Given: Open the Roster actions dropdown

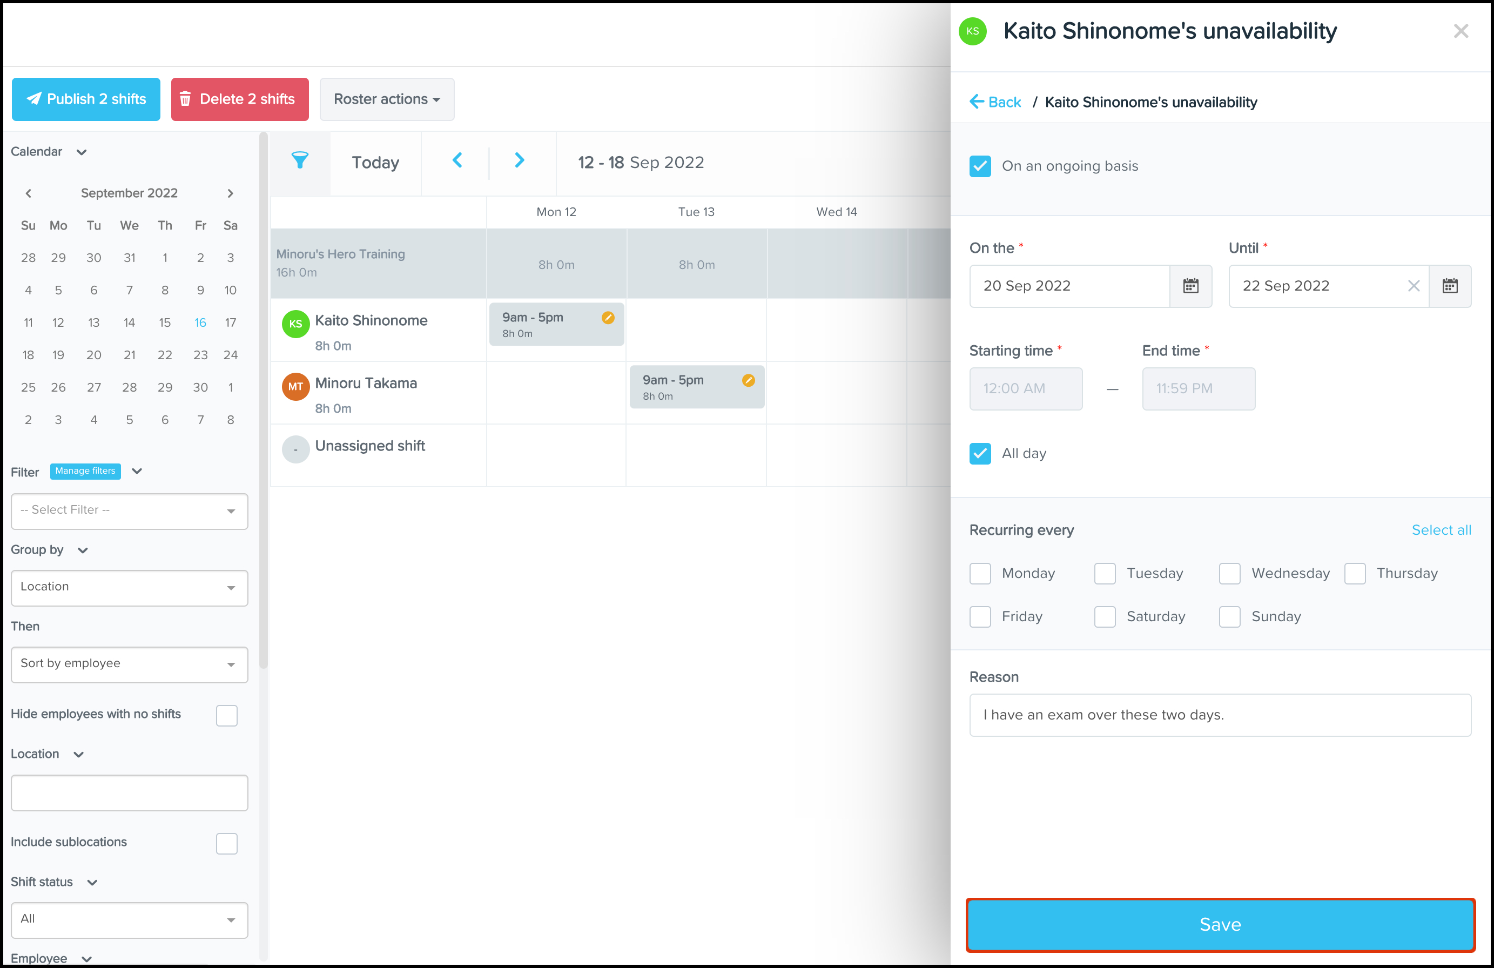Looking at the screenshot, I should (387, 99).
